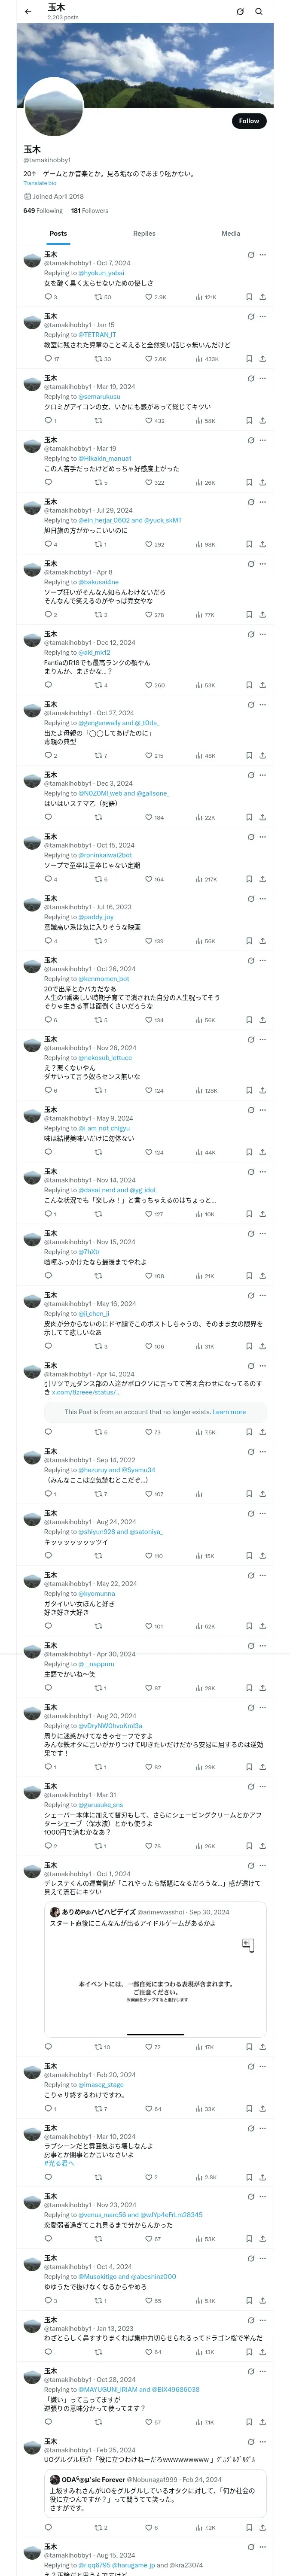The image size is (290, 2576).
Task: Bookmark the Oct 7, 2024 post
Action: click(249, 297)
